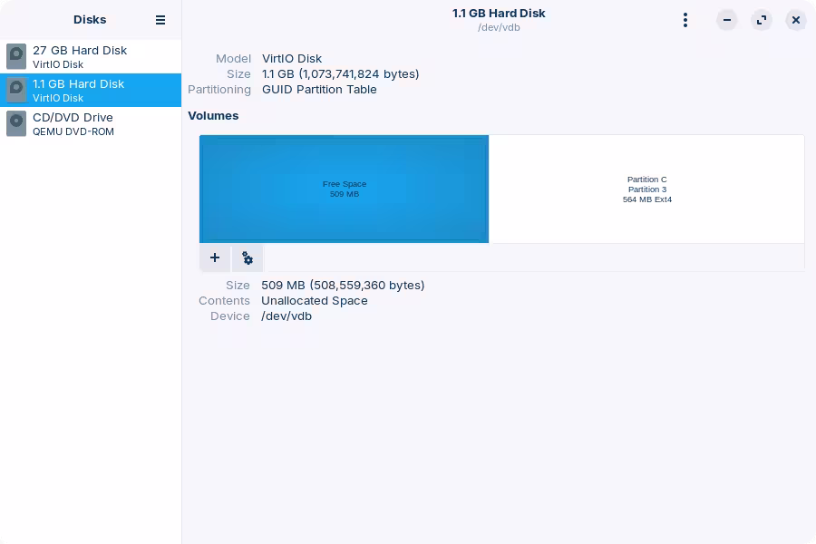Click the GUID Partition Table value
Screen dimensions: 816x544
[319, 89]
